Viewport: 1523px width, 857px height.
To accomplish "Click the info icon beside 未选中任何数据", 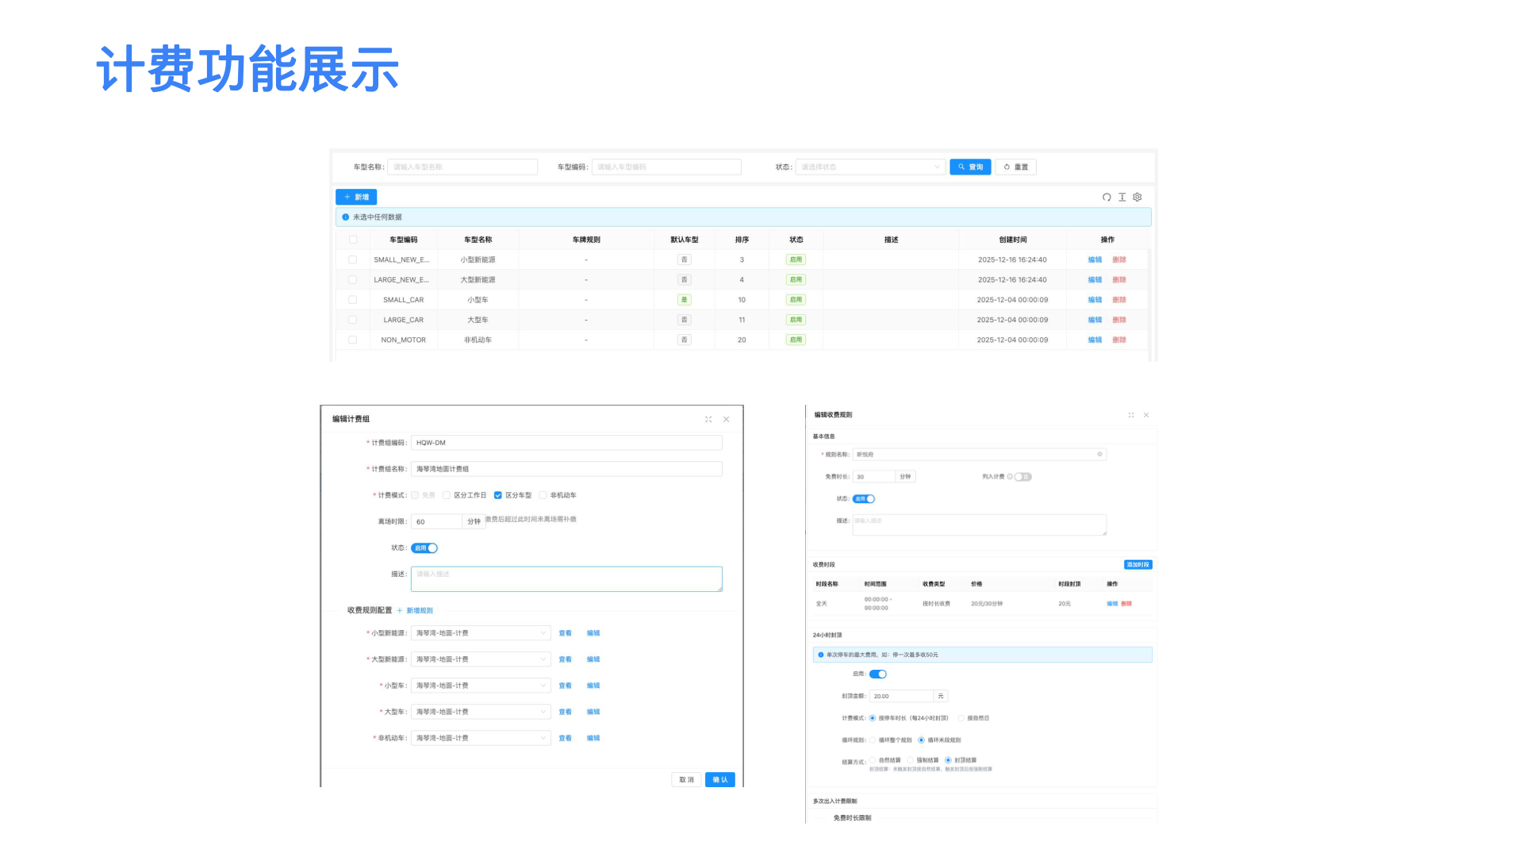I will (345, 217).
